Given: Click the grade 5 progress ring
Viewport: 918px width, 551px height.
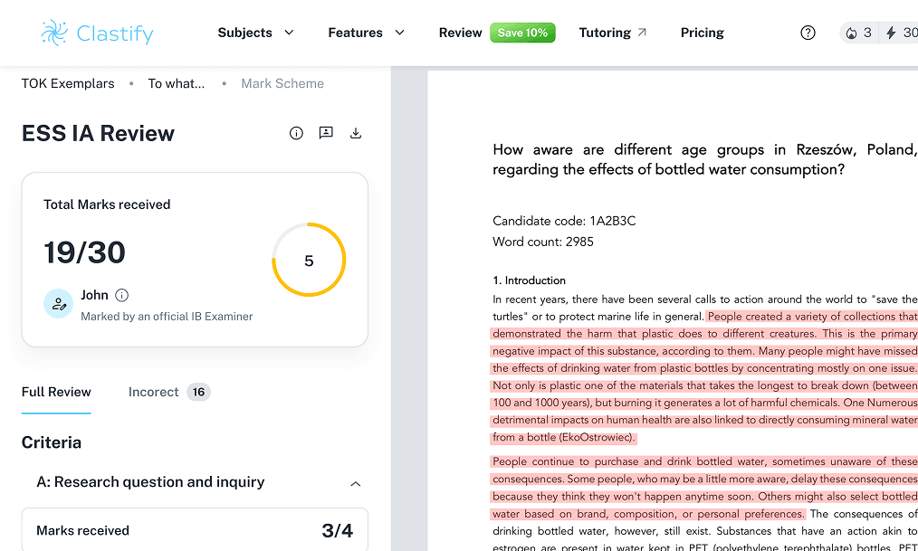Looking at the screenshot, I should click(309, 260).
